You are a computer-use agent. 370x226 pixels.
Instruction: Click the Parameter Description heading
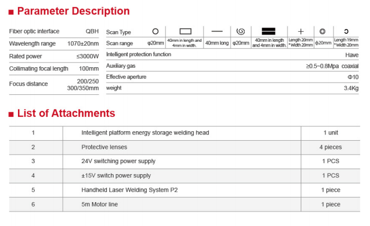[73, 11]
